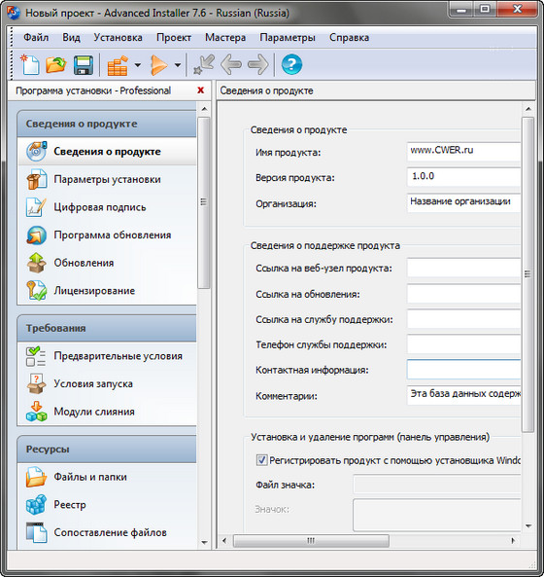
Task: Click the Контактная информация input field
Action: click(464, 370)
